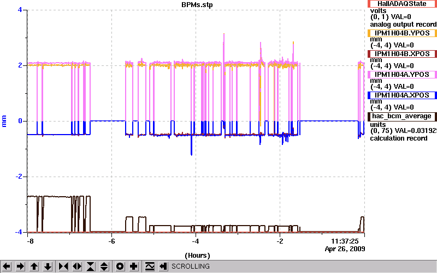Click the return-arrow icon beside SCROLLING
This screenshot has width=437, height=273.
(x=163, y=266)
